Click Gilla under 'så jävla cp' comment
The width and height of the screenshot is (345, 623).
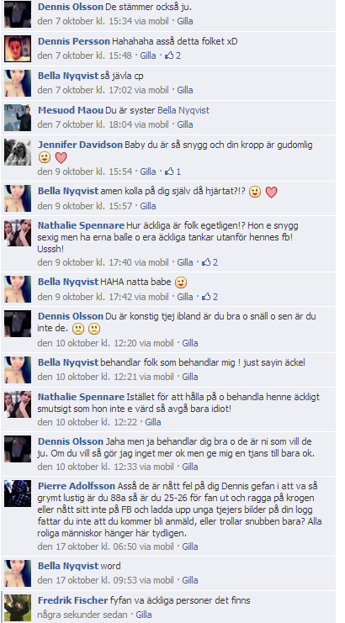185,90
